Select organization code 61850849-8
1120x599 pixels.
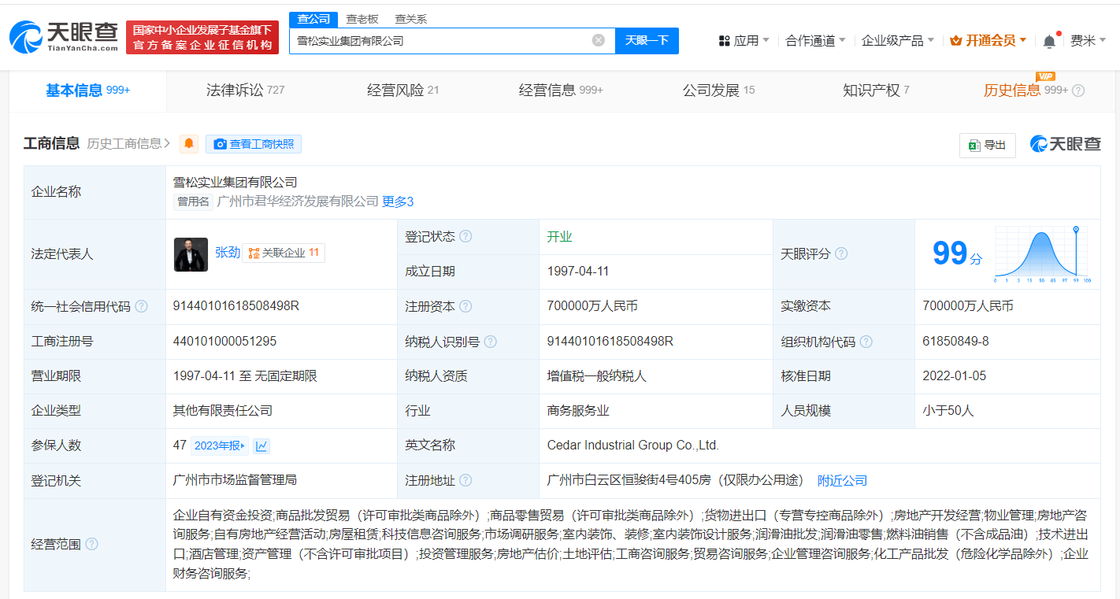pyautogui.click(x=955, y=342)
